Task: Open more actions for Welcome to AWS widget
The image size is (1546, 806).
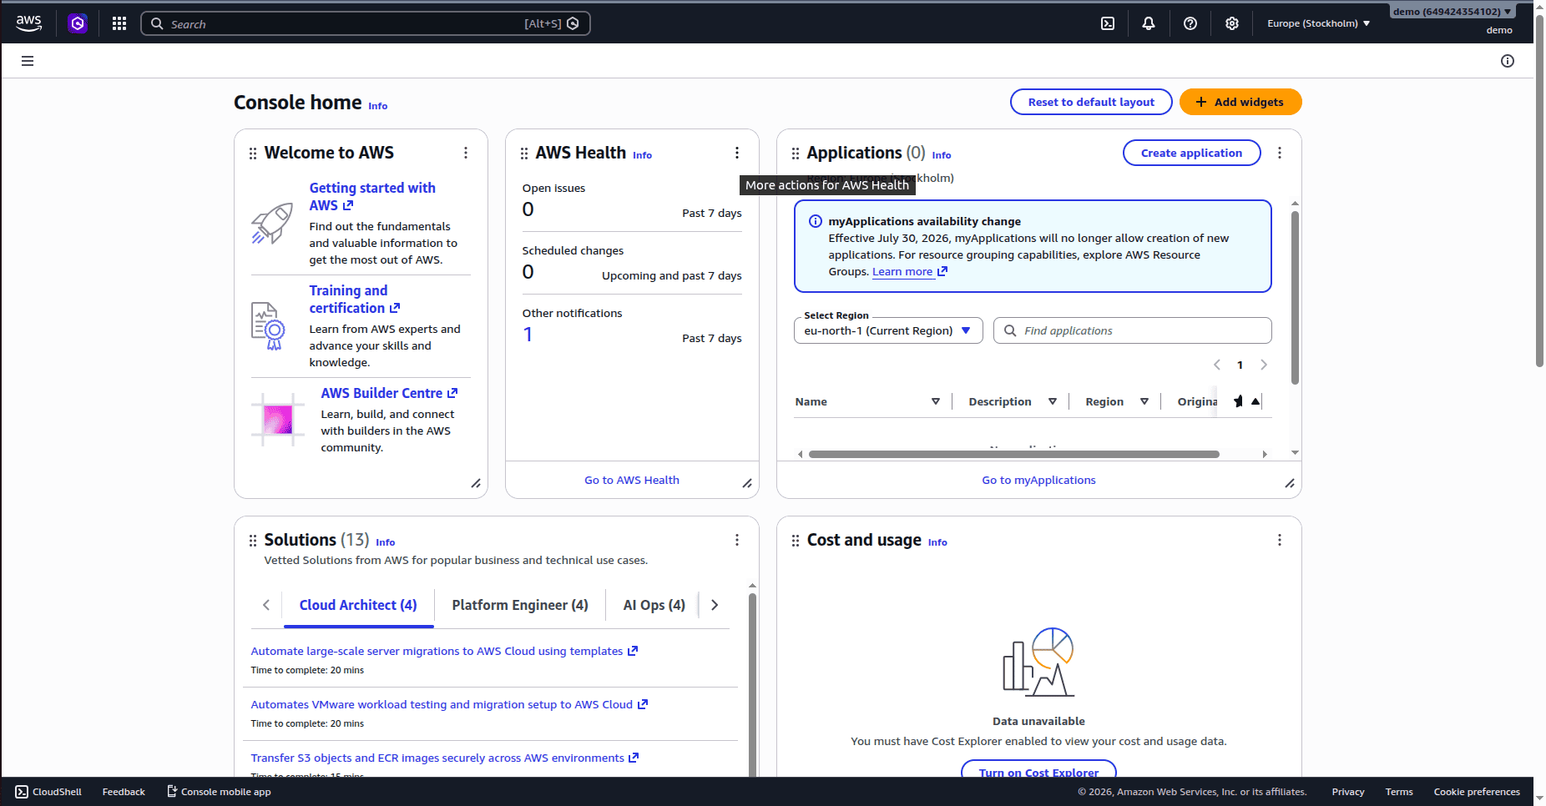Action: [466, 153]
